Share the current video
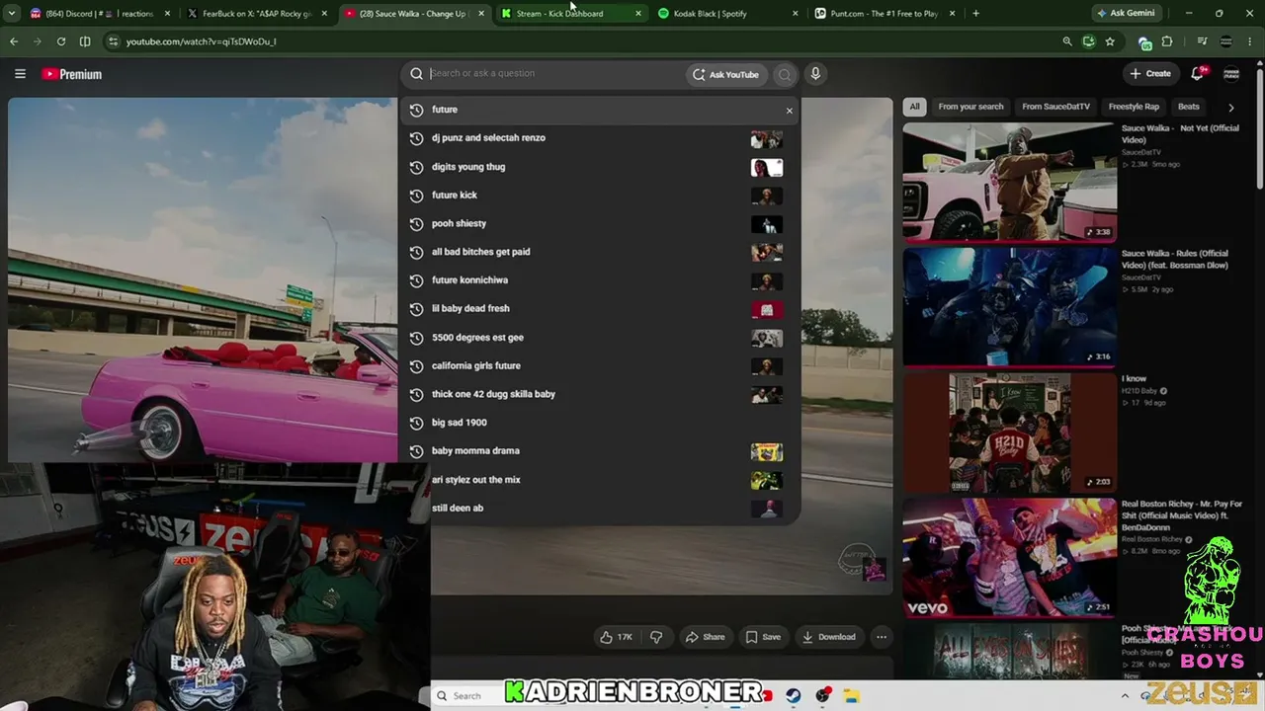1265x711 pixels. tap(706, 637)
